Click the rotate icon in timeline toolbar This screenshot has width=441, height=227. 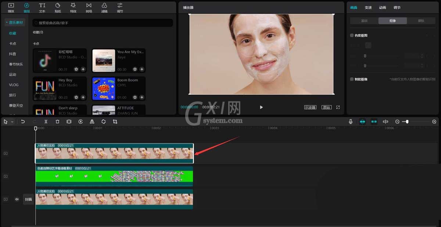[x=103, y=122]
